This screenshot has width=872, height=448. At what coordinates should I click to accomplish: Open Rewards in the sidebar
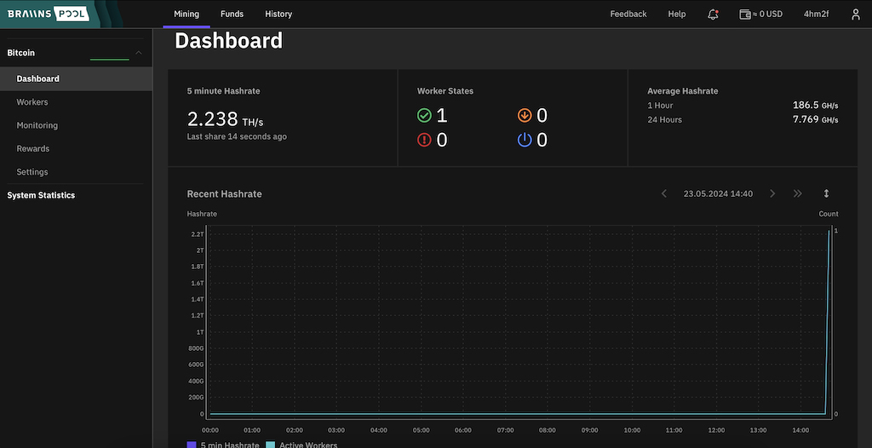coord(33,149)
